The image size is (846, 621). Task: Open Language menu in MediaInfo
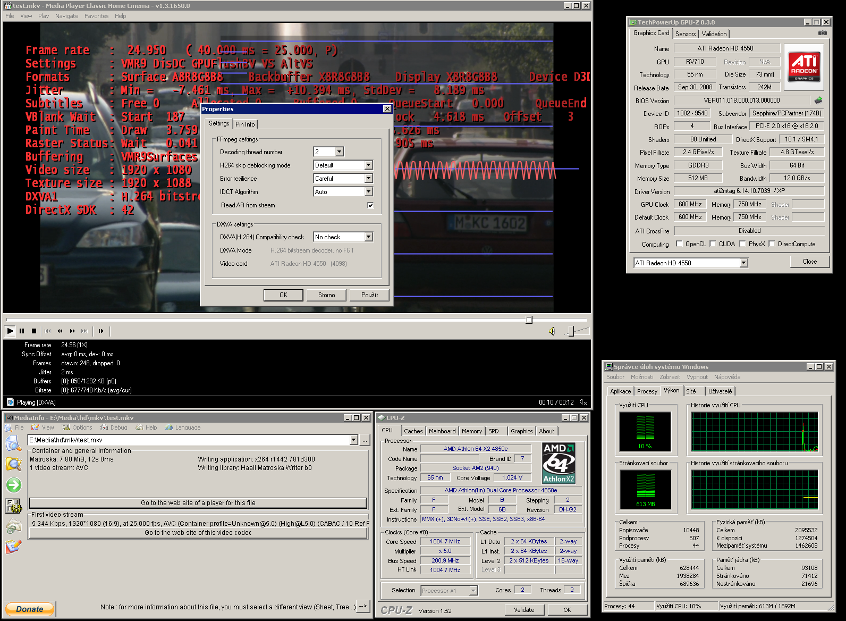click(183, 427)
